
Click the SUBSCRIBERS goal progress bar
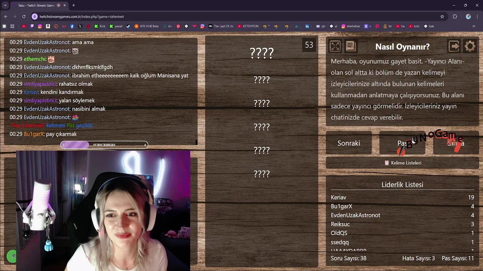point(104,145)
